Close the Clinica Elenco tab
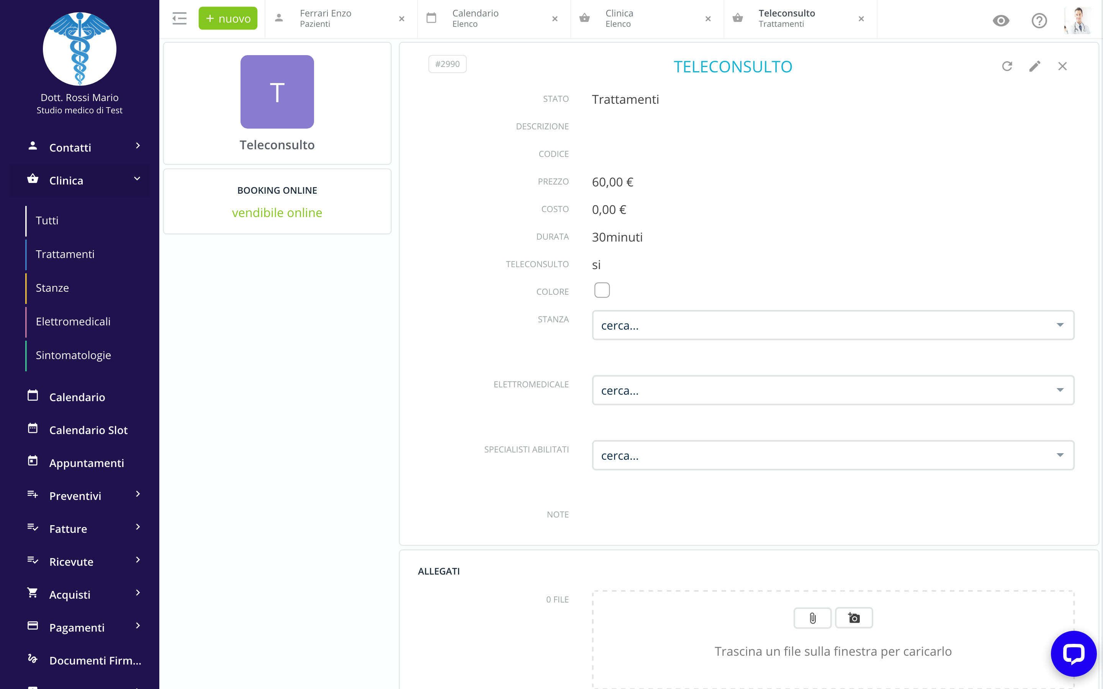 [x=708, y=19]
